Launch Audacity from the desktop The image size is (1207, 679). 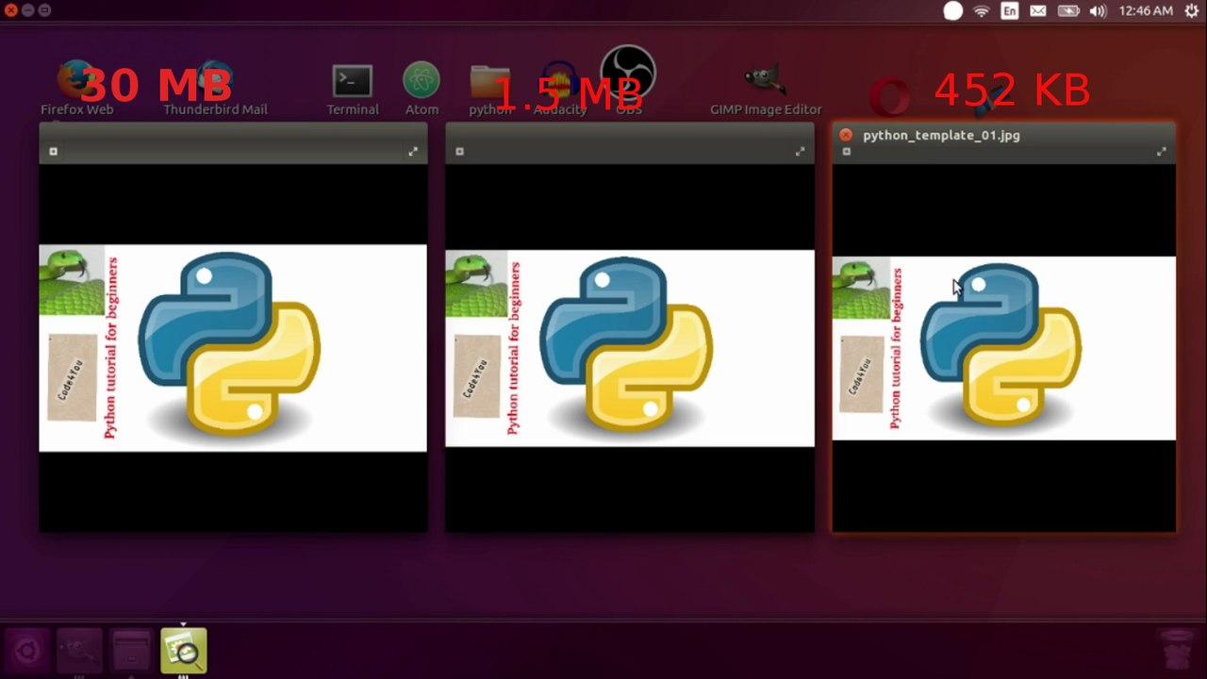pos(559,82)
